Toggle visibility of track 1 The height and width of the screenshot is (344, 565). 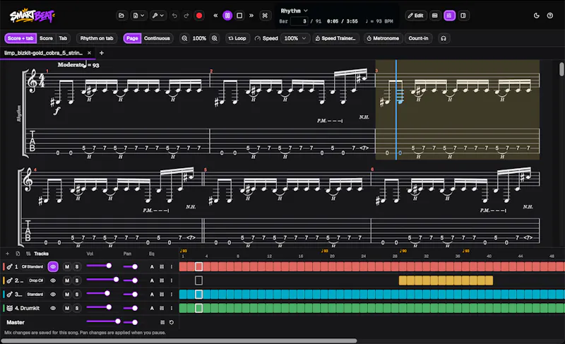[x=53, y=266]
